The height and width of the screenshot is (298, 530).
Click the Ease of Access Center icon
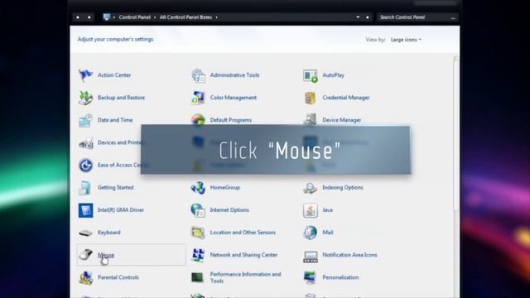85,166
